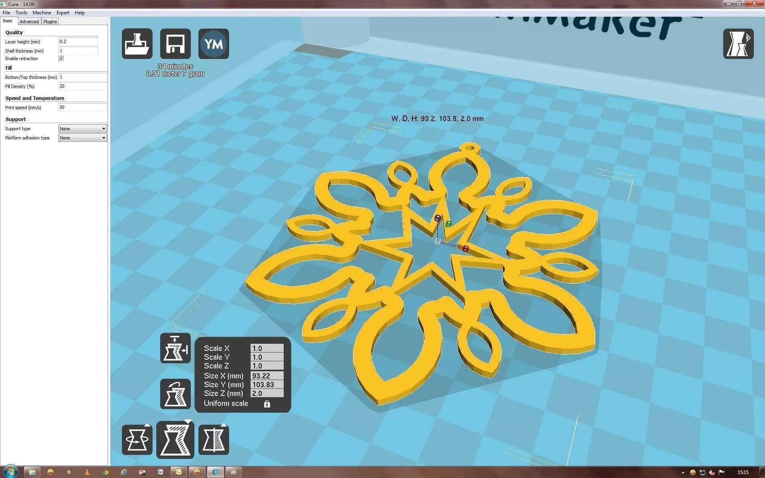
Task: Open the View mode icon in top-right corner
Action: click(738, 44)
